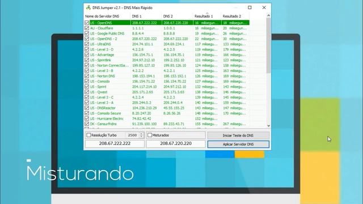Toggle the DK - Censurfridns checkbox
This screenshot has width=363, height=204.
tap(87, 124)
